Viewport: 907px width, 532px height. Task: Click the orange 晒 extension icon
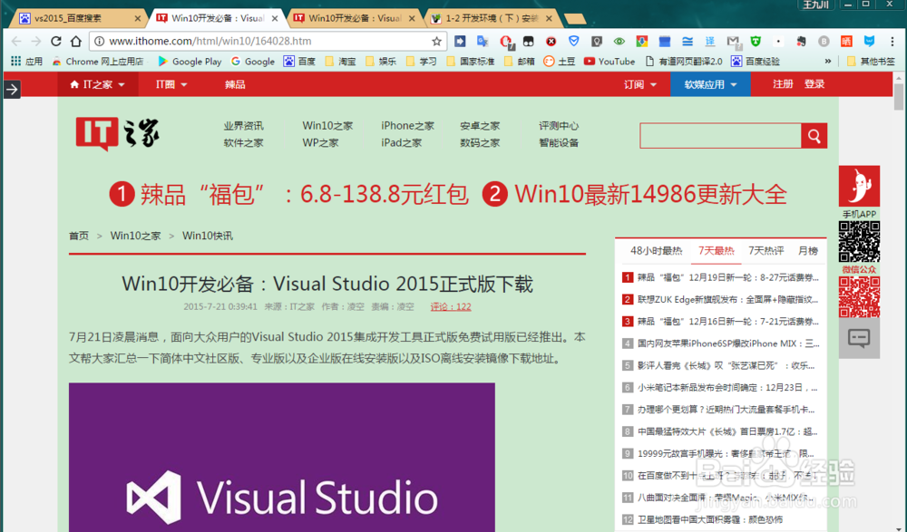tap(846, 41)
